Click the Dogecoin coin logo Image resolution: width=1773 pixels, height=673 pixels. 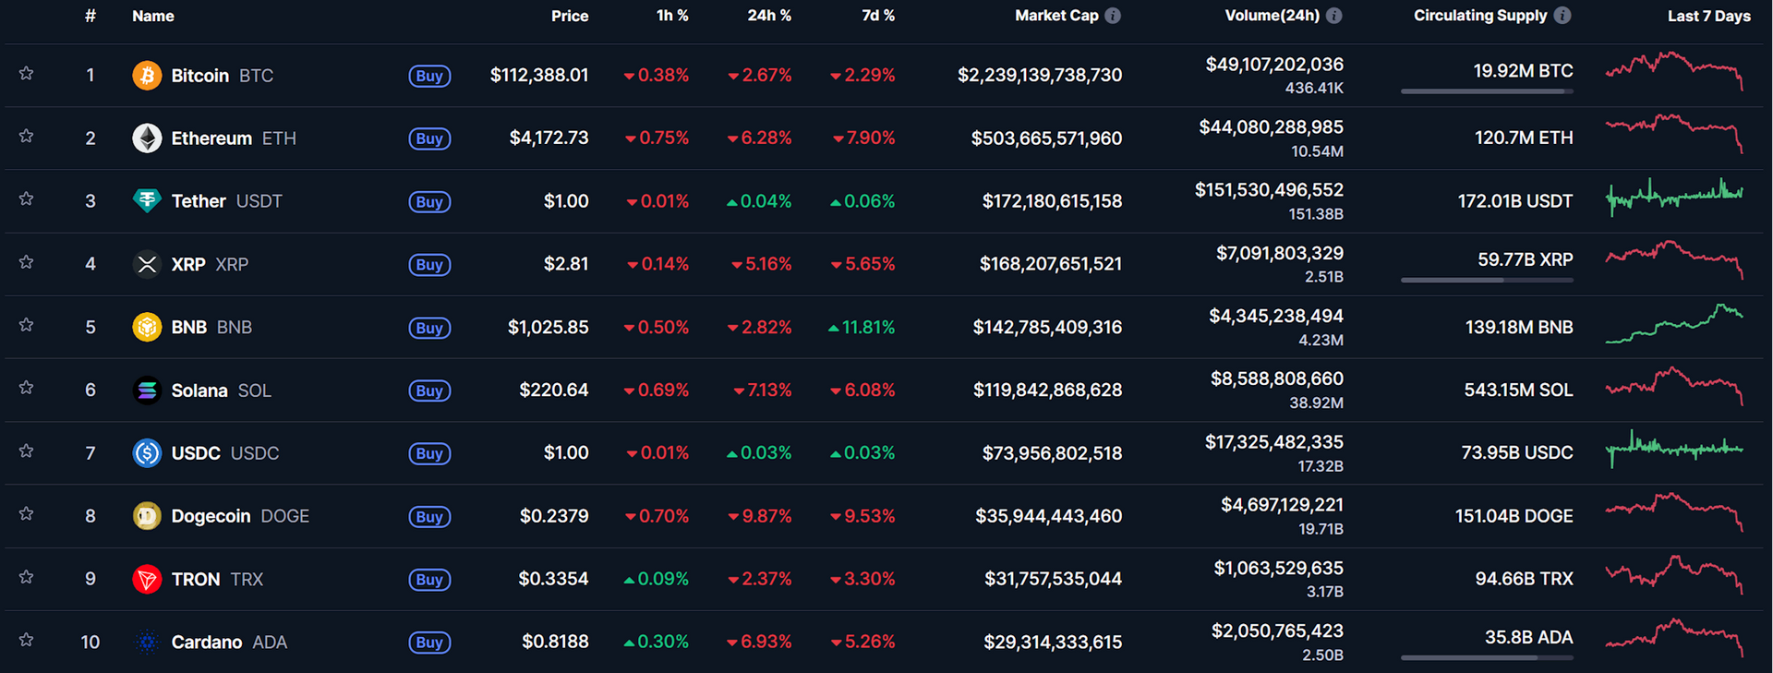tap(147, 516)
